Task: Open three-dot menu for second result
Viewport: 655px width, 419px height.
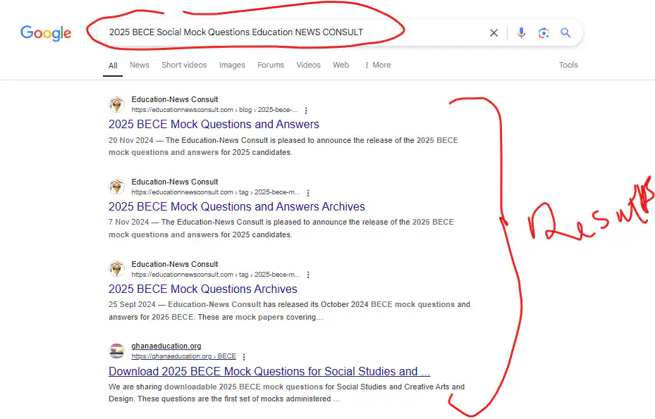Action: [x=308, y=193]
